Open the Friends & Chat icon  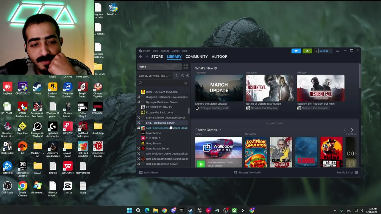pos(356,172)
